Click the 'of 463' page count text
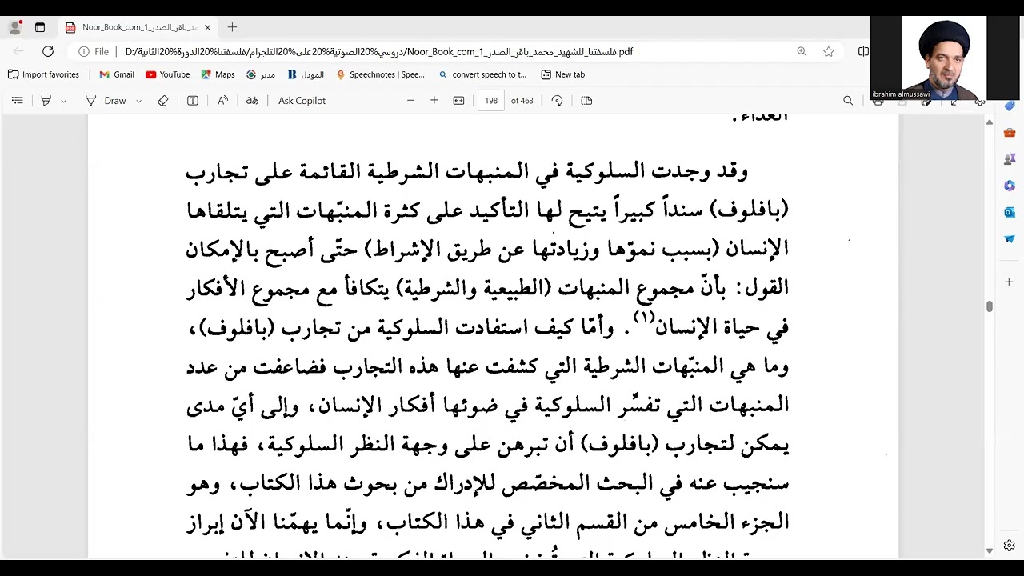This screenshot has height=576, width=1024. (522, 101)
